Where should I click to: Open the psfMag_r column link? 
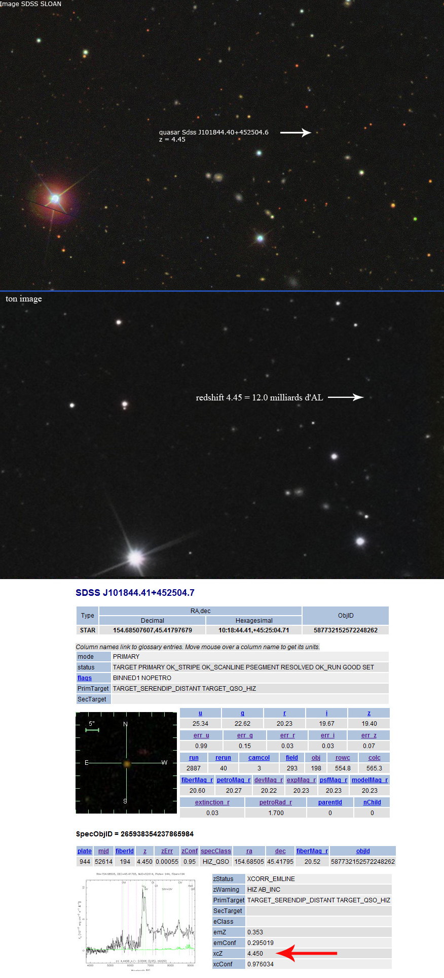334,780
